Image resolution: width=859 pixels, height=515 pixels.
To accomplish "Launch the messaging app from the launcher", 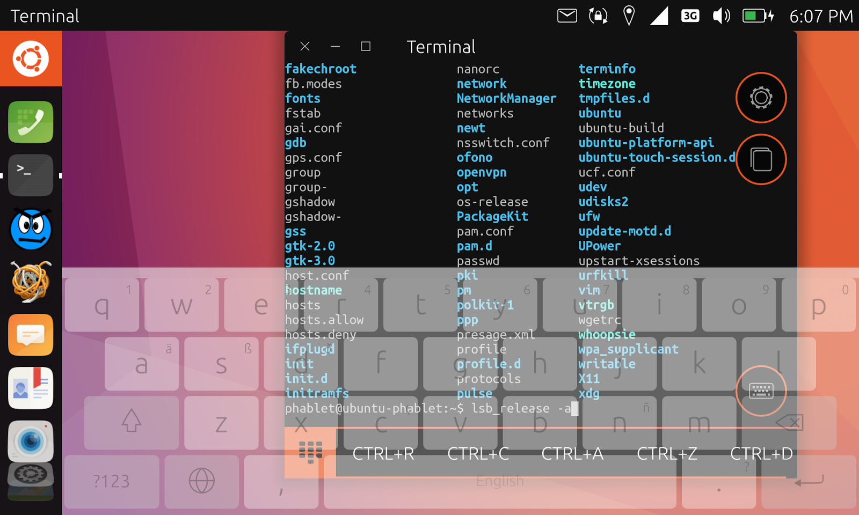I will click(31, 335).
